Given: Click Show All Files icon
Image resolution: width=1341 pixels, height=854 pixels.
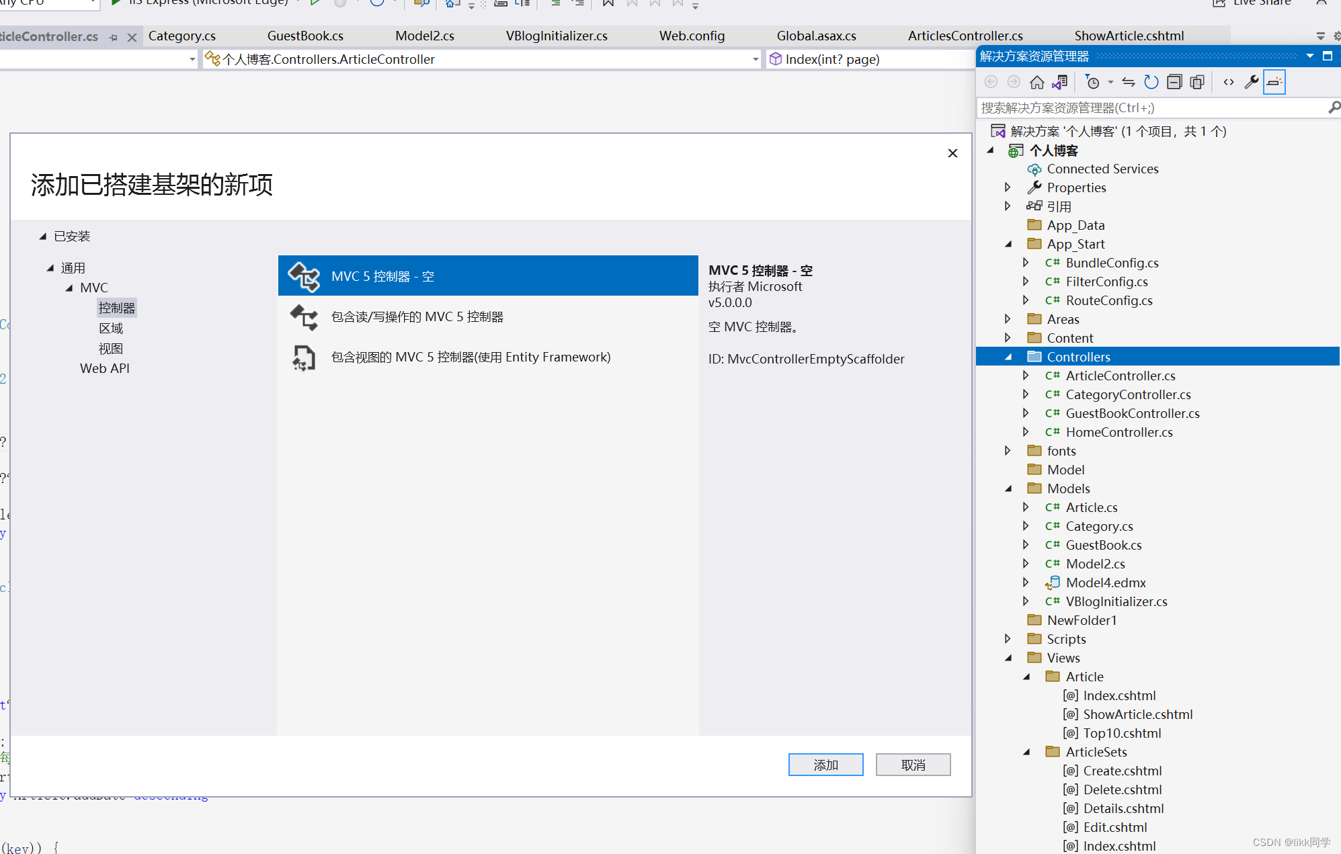Looking at the screenshot, I should (x=1197, y=82).
